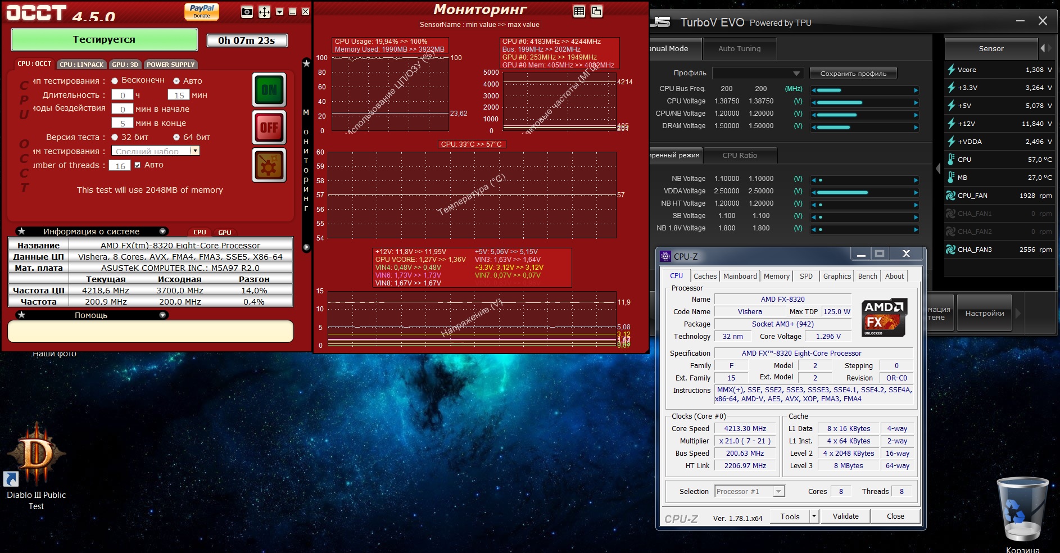The height and width of the screenshot is (553, 1060).
Task: Click the AMD FX logo in CPU-Z
Action: tap(885, 318)
